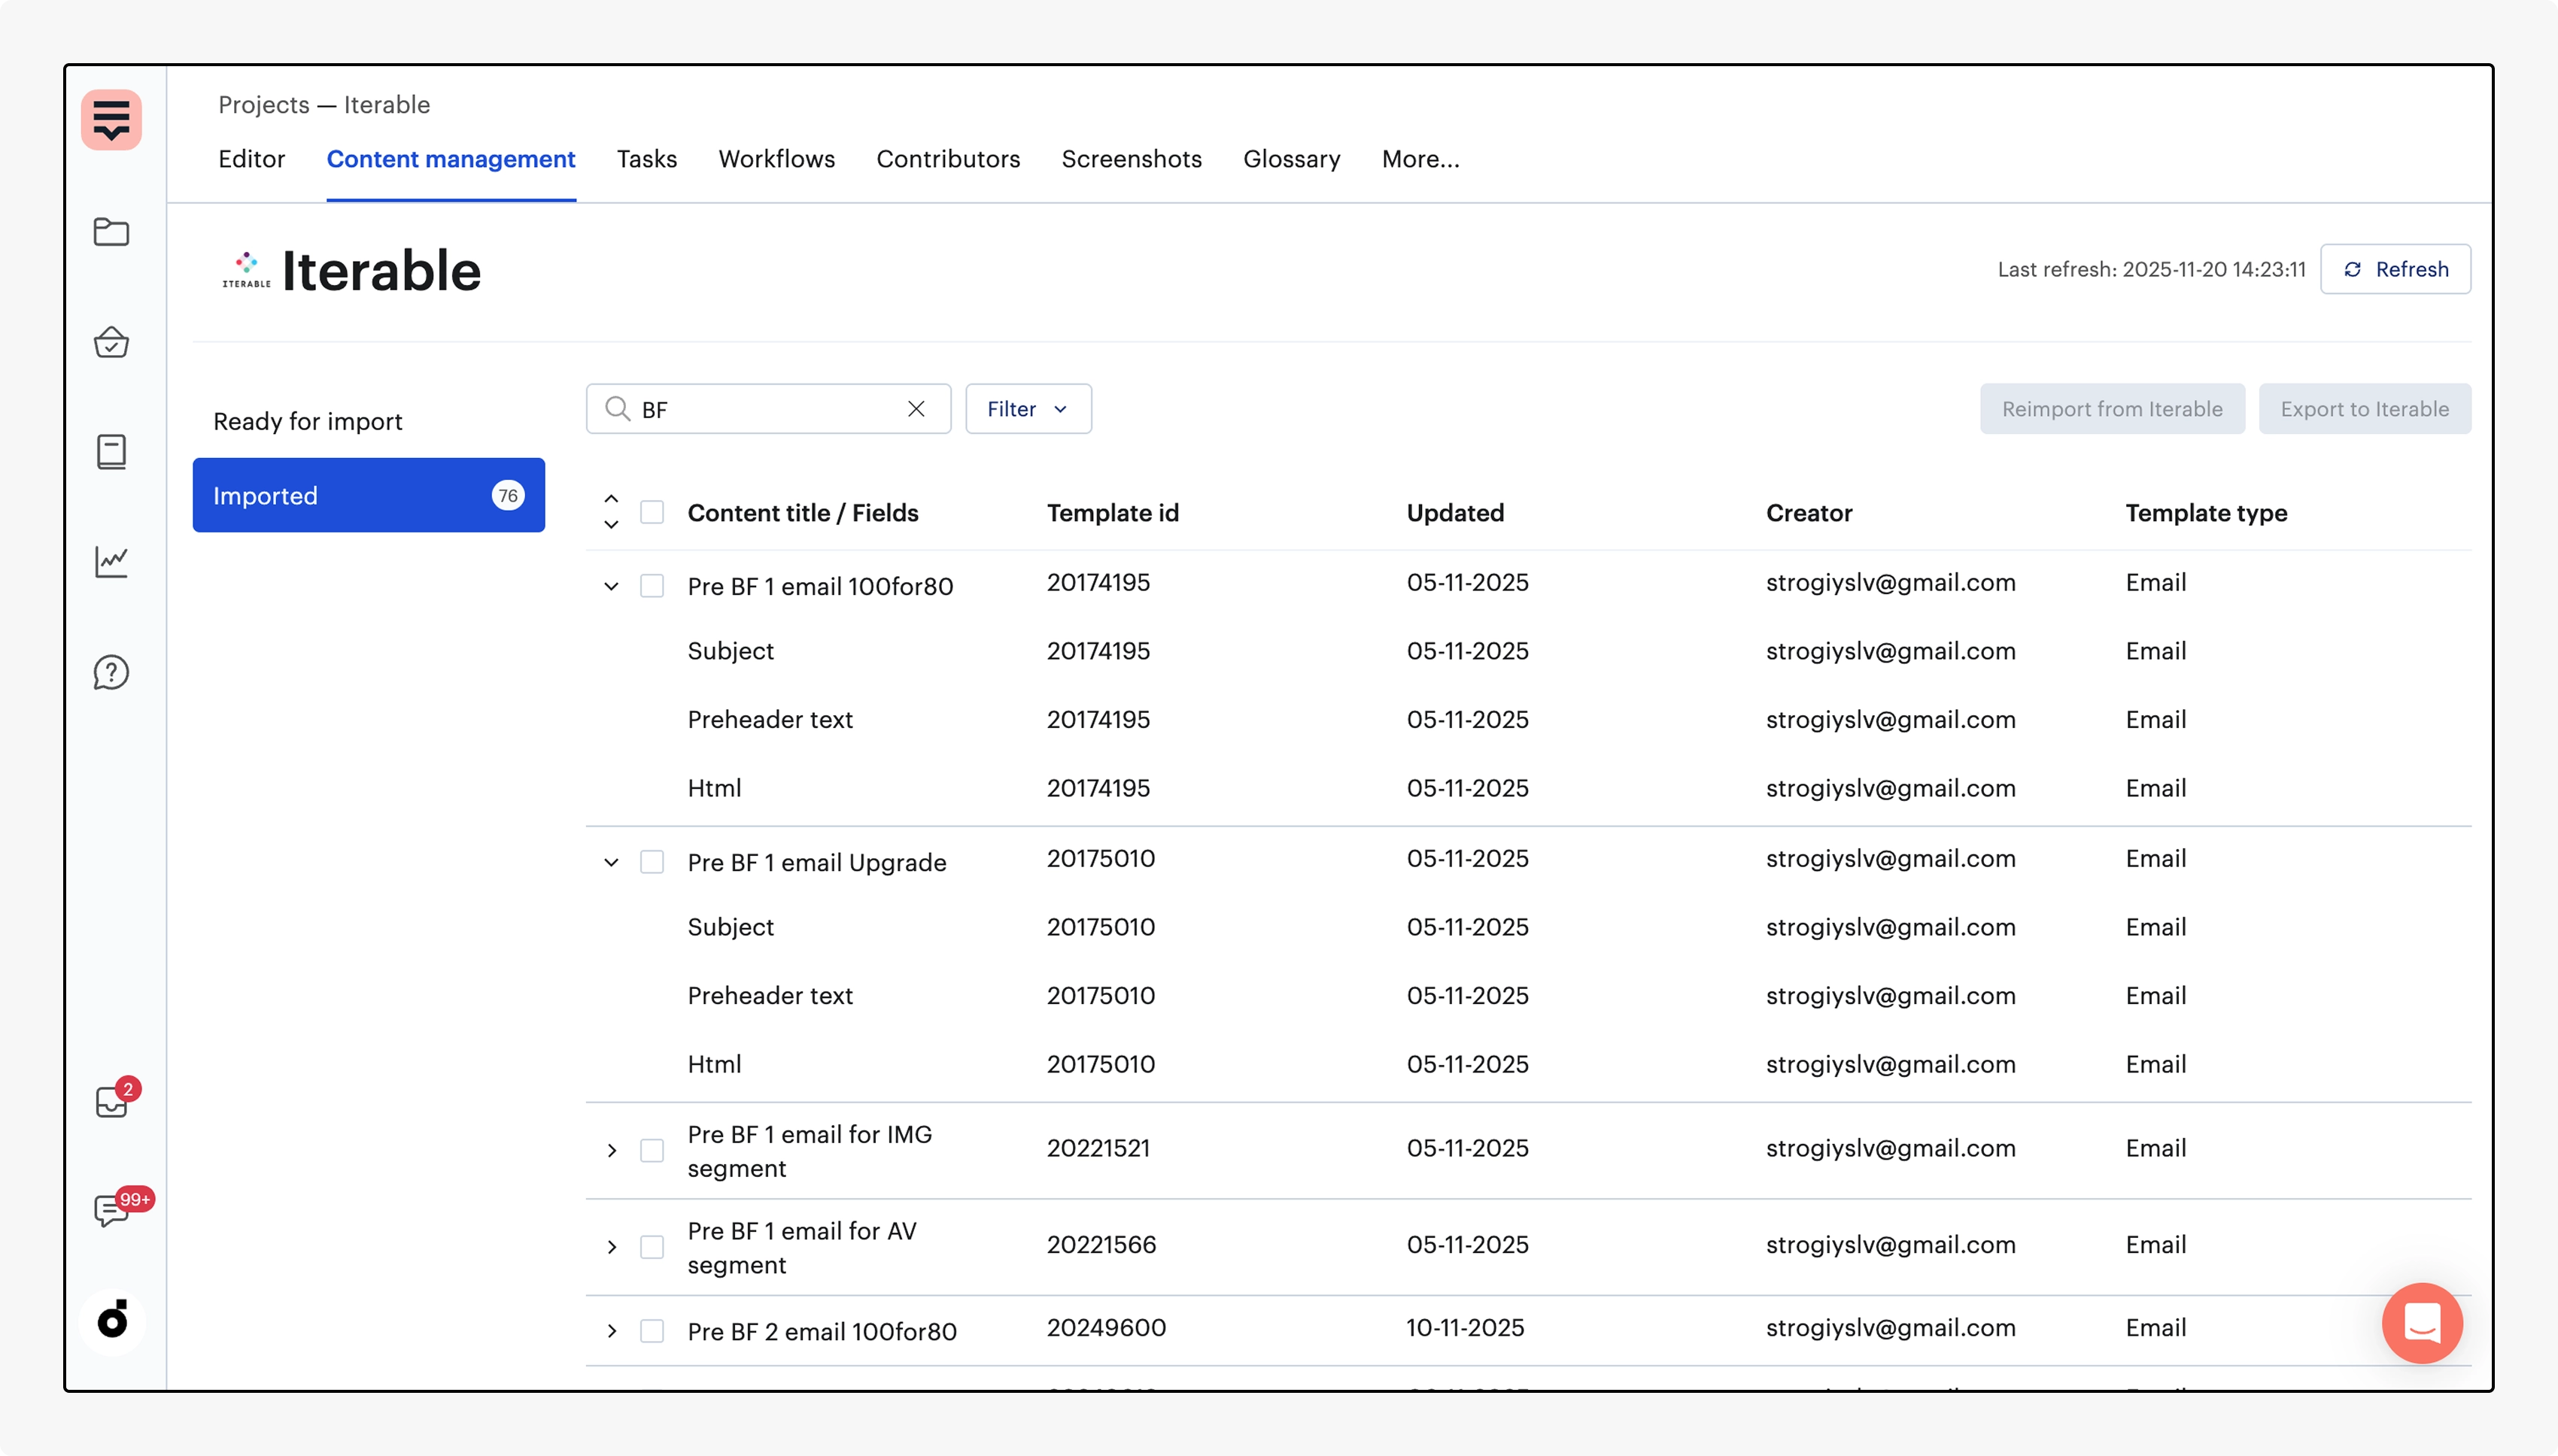Select the Pre BF 1 email 100for80 checkbox
This screenshot has height=1456, width=2558.
point(652,586)
